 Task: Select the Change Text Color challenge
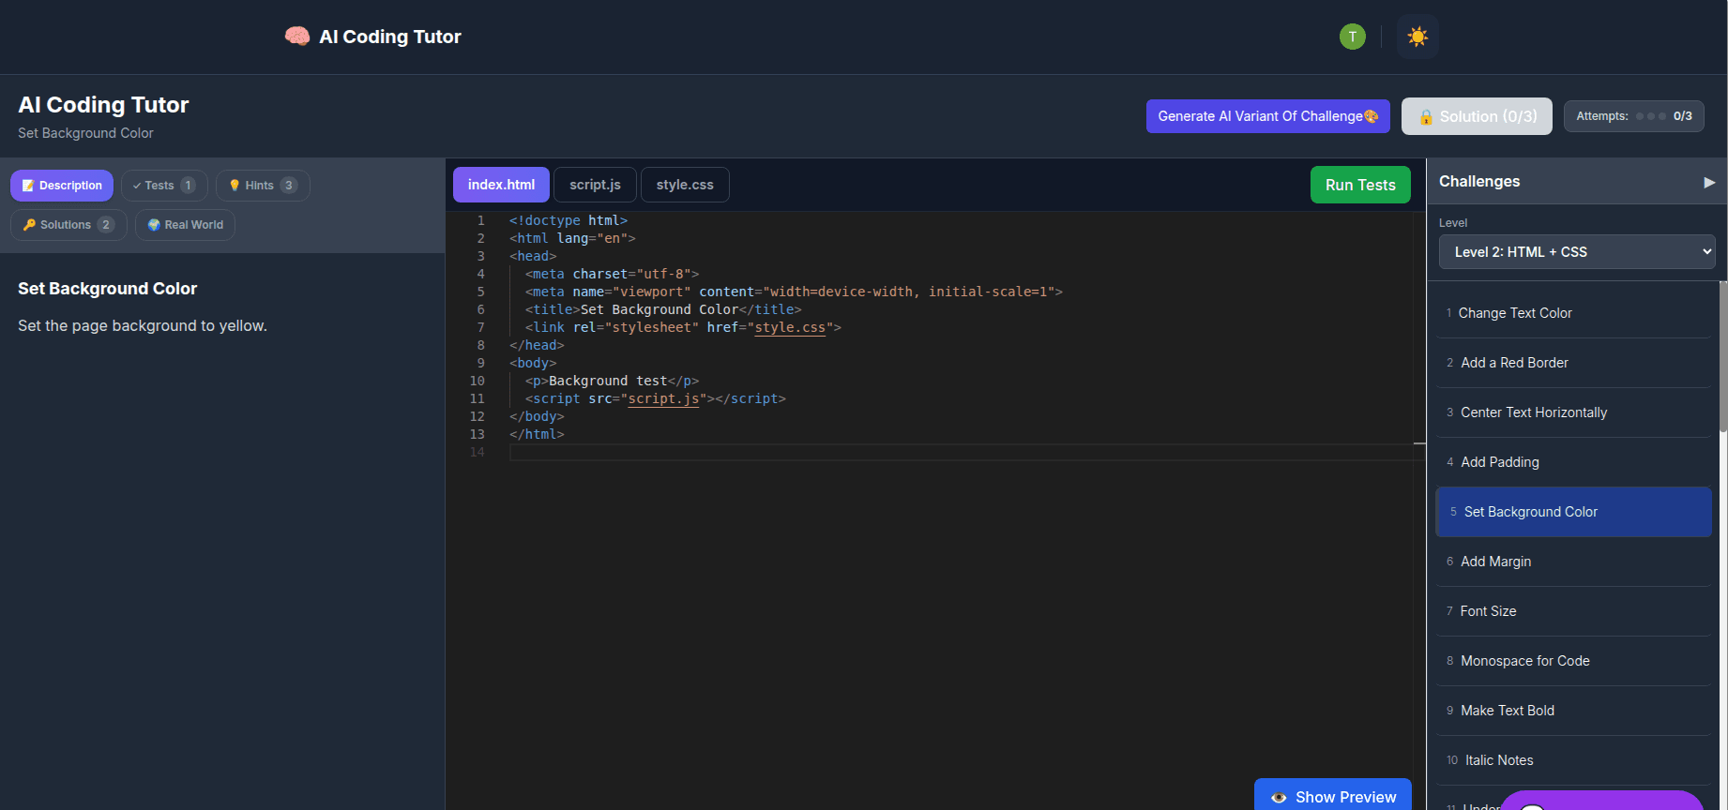[1574, 313]
